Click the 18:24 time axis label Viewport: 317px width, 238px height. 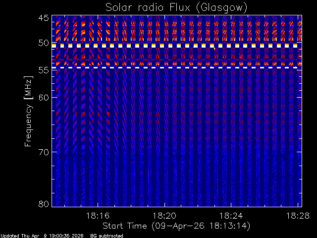231,216
